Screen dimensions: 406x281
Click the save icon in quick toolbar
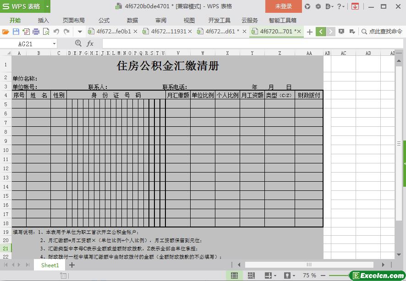16,32
